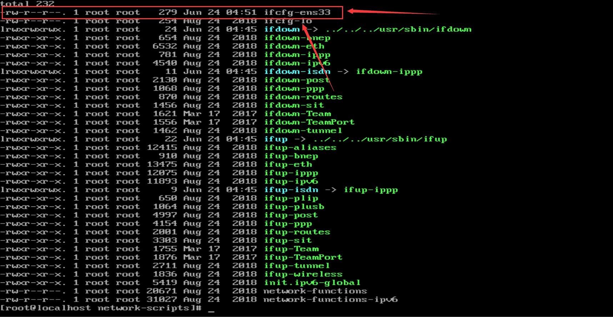Screen dimensions: 613x317
Task: Click the ifup-TeamPort script name
Action: point(303,257)
